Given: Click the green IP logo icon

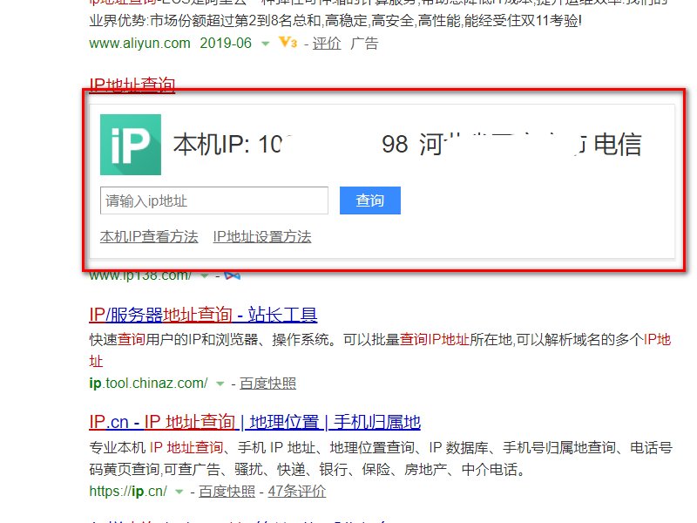Looking at the screenshot, I should coord(129,143).
